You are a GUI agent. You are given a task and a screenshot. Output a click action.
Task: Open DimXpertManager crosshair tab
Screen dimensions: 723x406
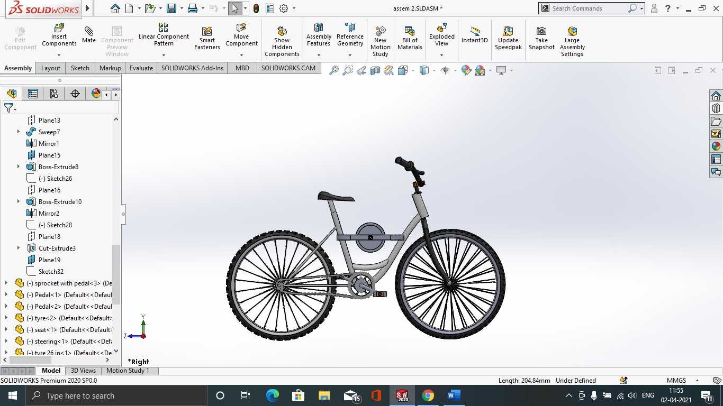(75, 94)
